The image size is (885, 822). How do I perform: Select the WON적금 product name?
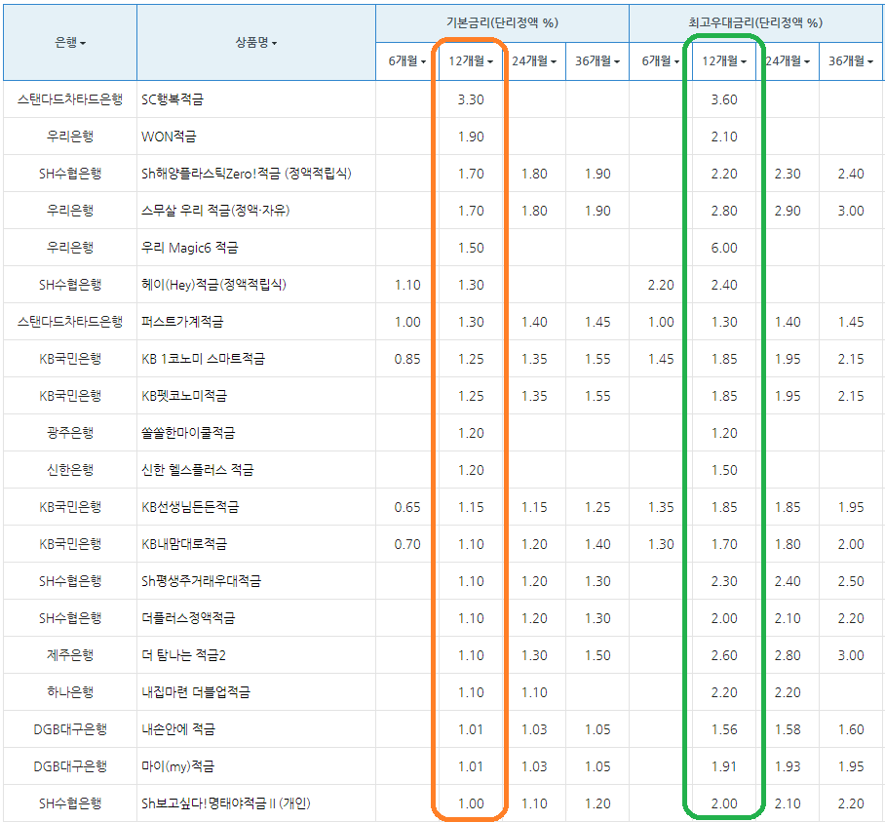coord(169,137)
